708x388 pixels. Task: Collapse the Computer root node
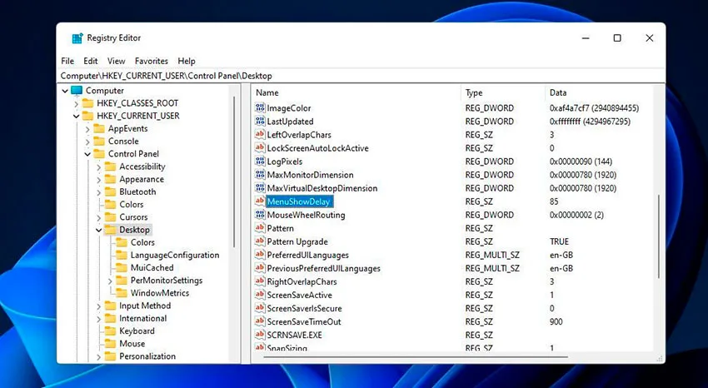pos(65,91)
